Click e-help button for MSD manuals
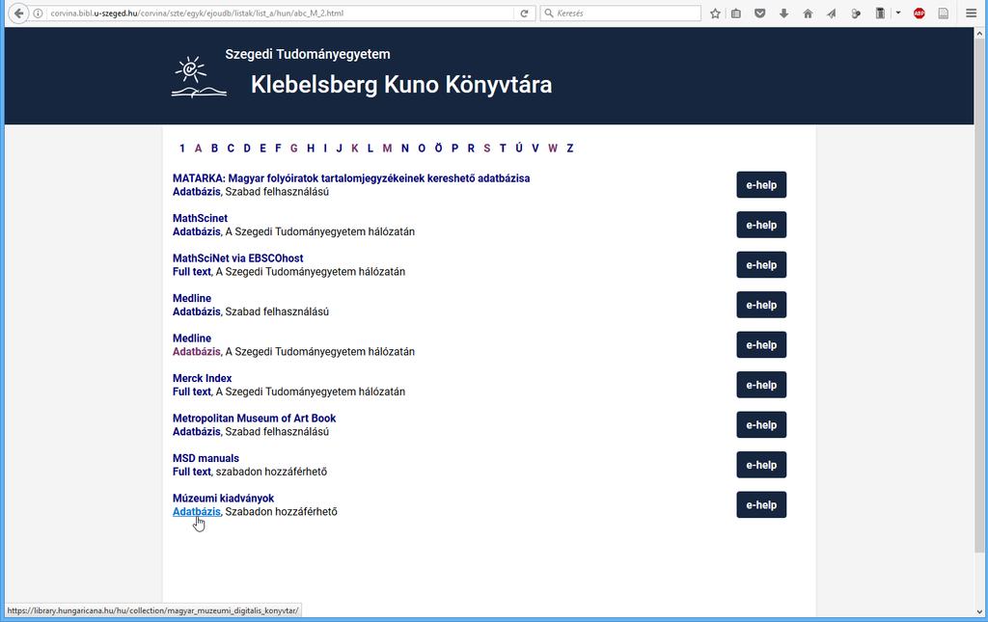This screenshot has height=622, width=988. pyautogui.click(x=761, y=465)
